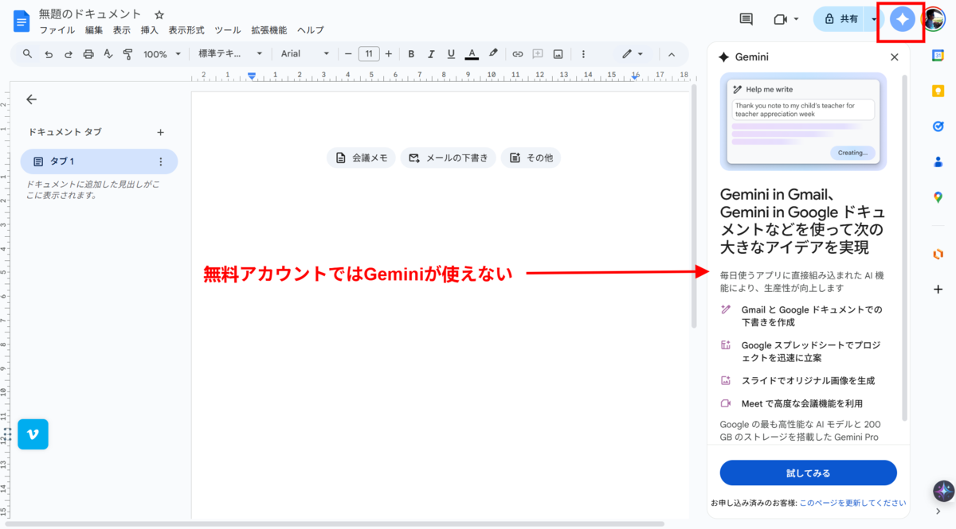Open Contacts side panel

coord(938,161)
